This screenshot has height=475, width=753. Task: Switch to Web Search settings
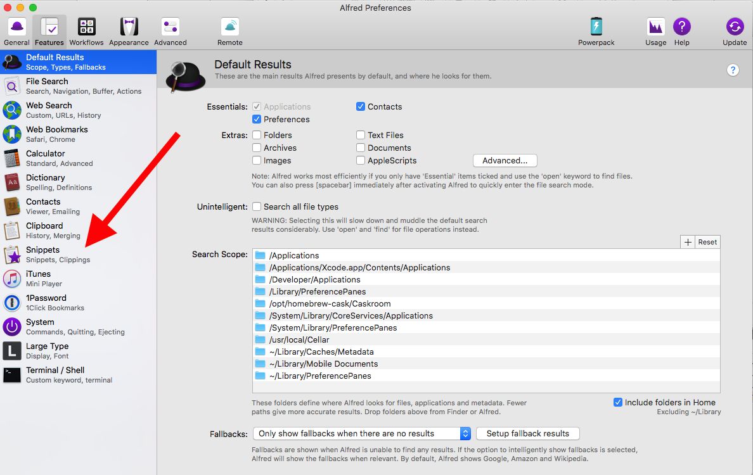[x=78, y=110]
